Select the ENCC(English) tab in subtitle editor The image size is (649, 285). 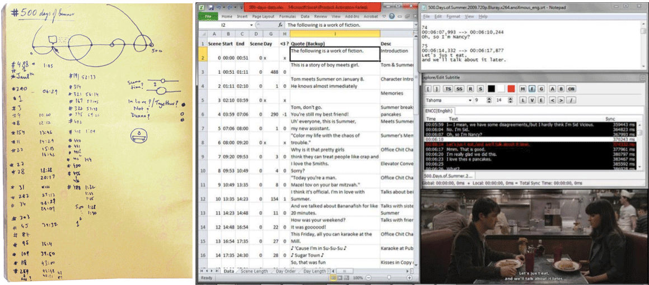pos(439,111)
